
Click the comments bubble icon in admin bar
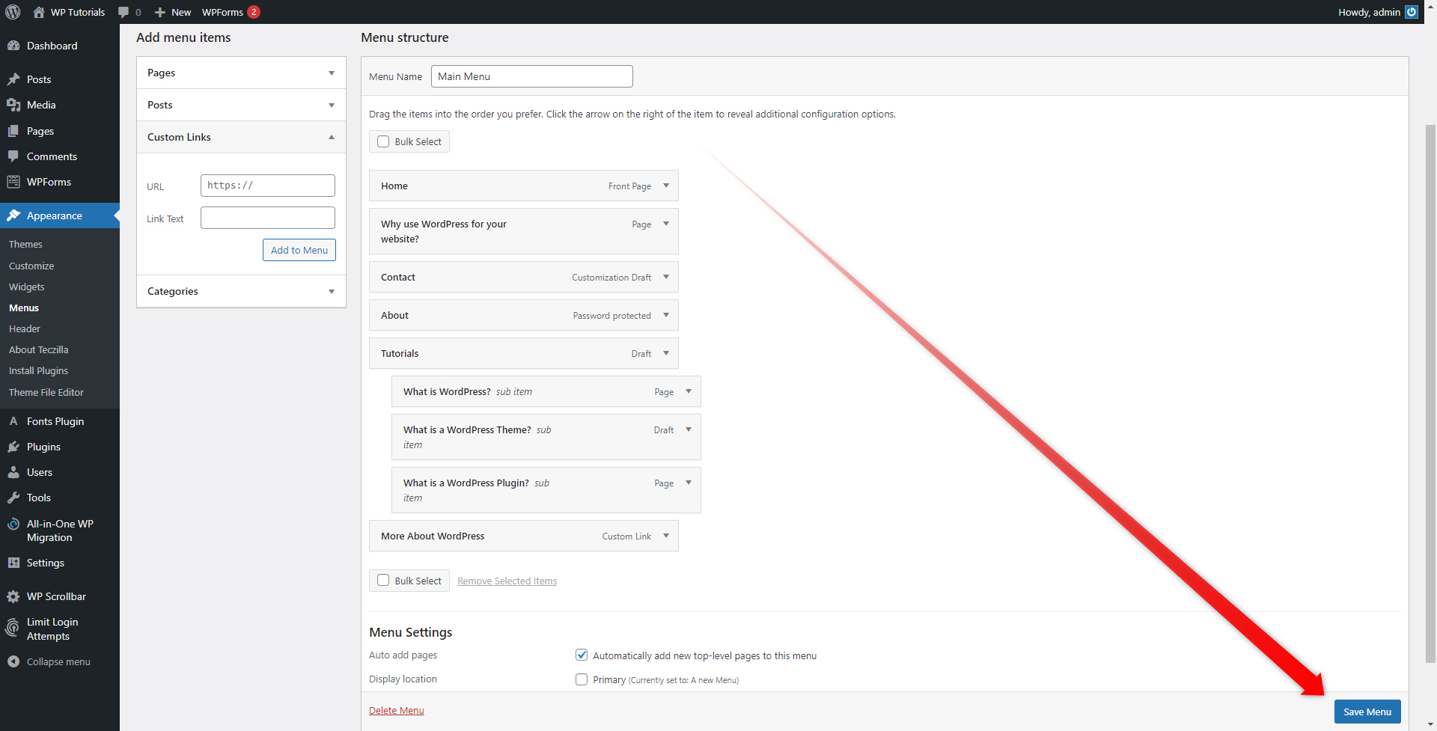click(x=123, y=12)
